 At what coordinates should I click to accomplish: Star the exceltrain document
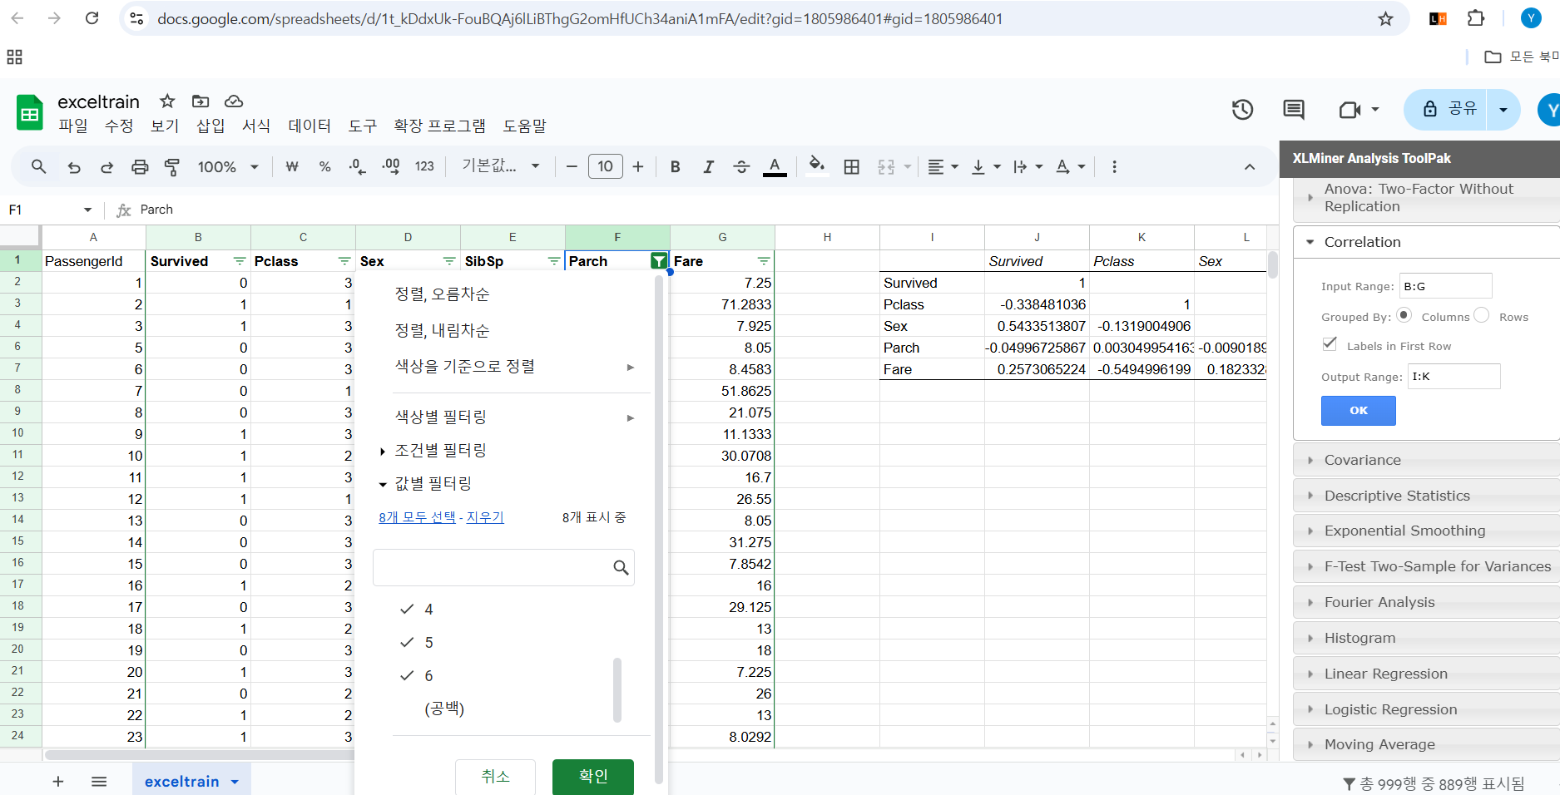[x=167, y=101]
